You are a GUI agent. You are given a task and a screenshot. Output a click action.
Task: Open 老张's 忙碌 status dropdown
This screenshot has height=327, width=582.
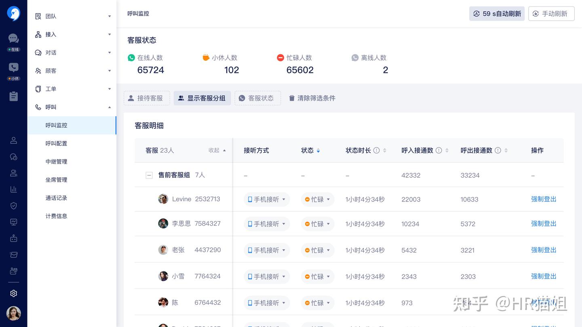(317, 249)
